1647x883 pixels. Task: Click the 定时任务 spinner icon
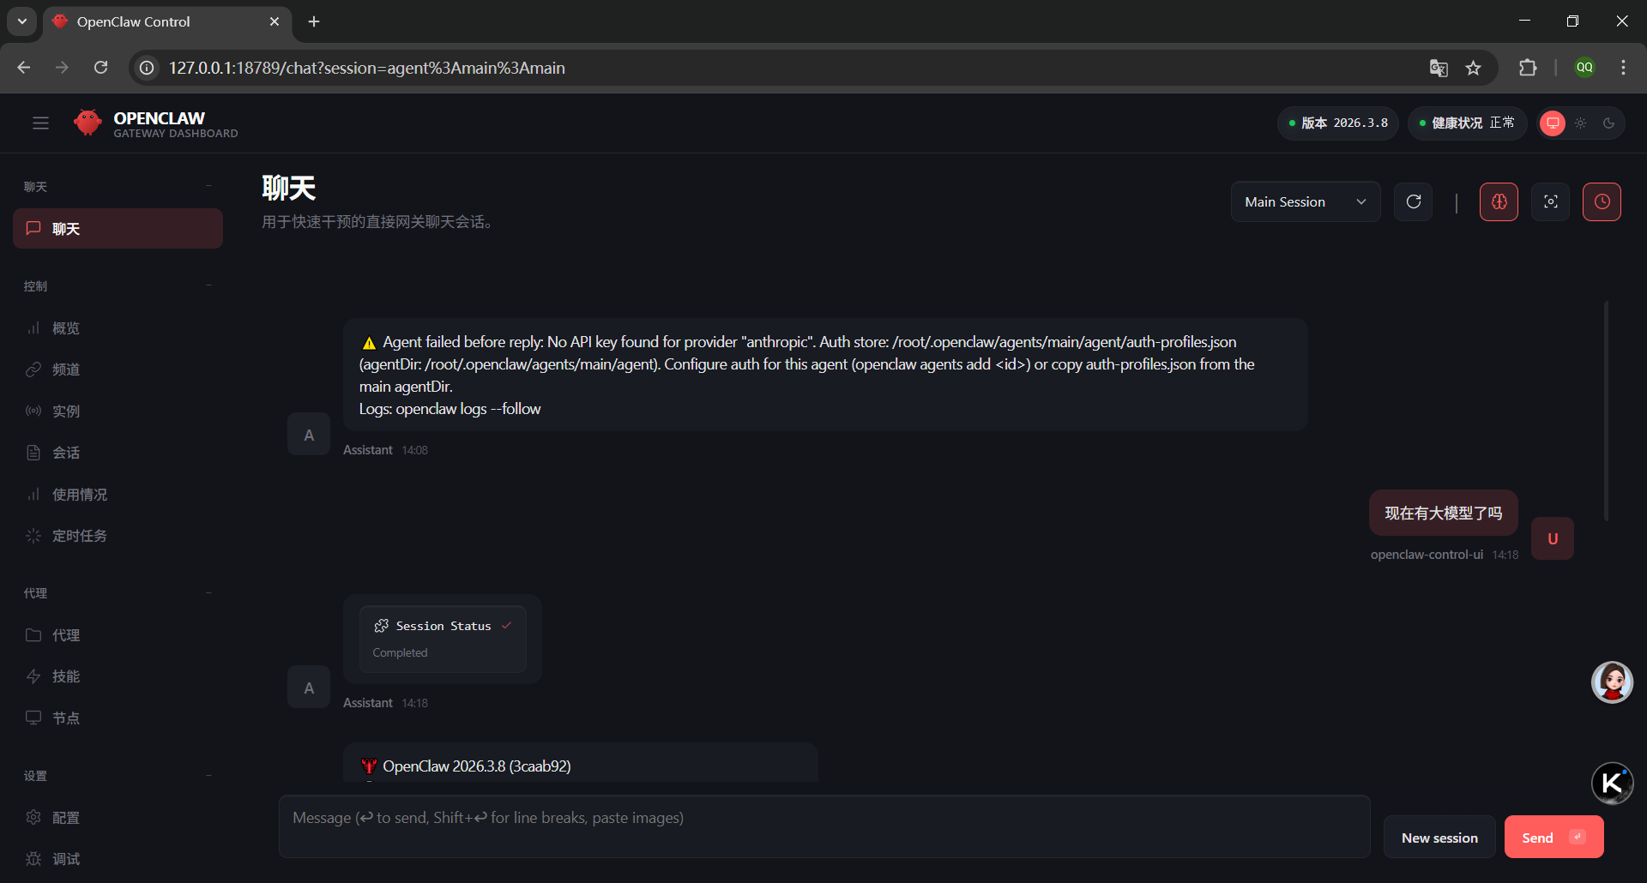click(33, 536)
